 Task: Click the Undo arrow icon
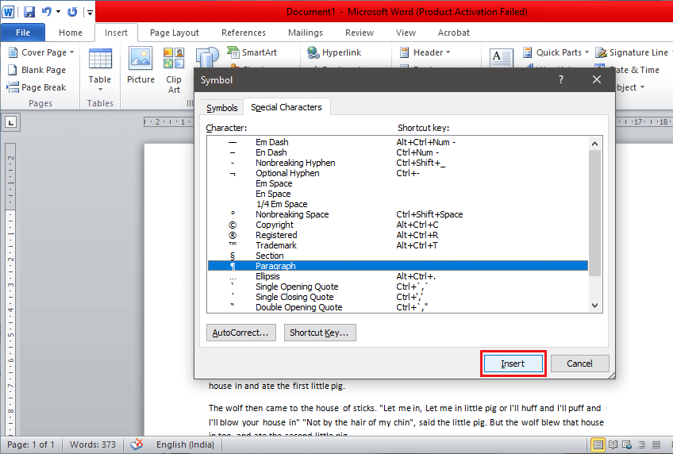click(47, 12)
